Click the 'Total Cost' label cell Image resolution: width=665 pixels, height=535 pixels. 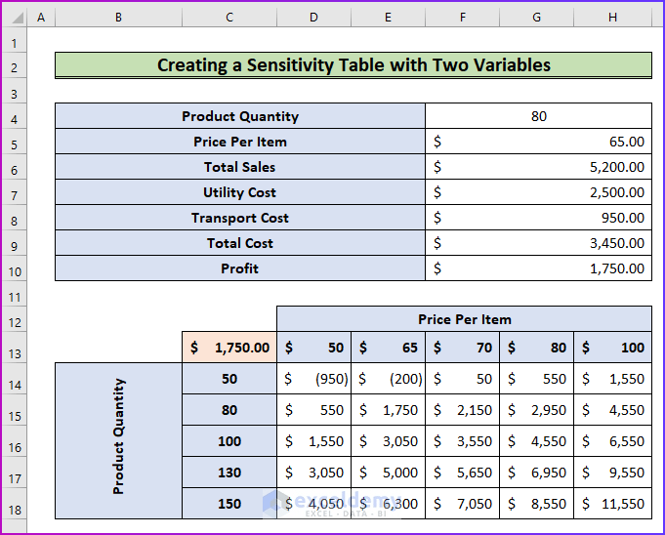240,243
